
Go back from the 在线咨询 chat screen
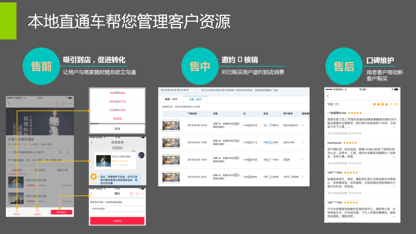click(x=91, y=142)
